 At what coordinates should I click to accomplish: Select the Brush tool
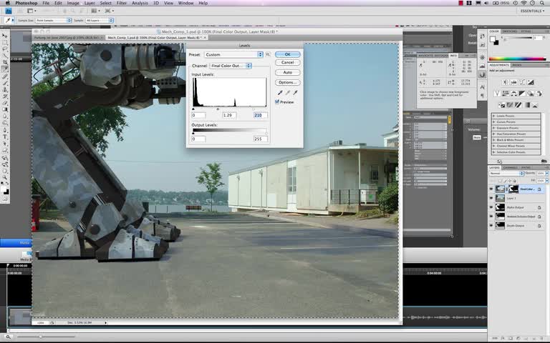pyautogui.click(x=5, y=83)
